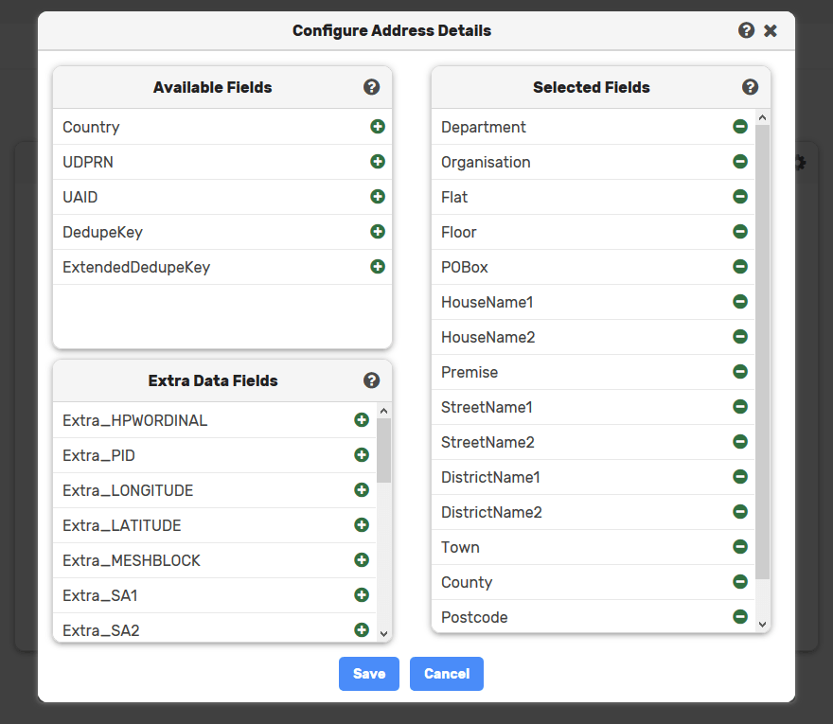This screenshot has height=724, width=833.
Task: Add Extra_LONGITUDE data field
Action: (x=362, y=489)
